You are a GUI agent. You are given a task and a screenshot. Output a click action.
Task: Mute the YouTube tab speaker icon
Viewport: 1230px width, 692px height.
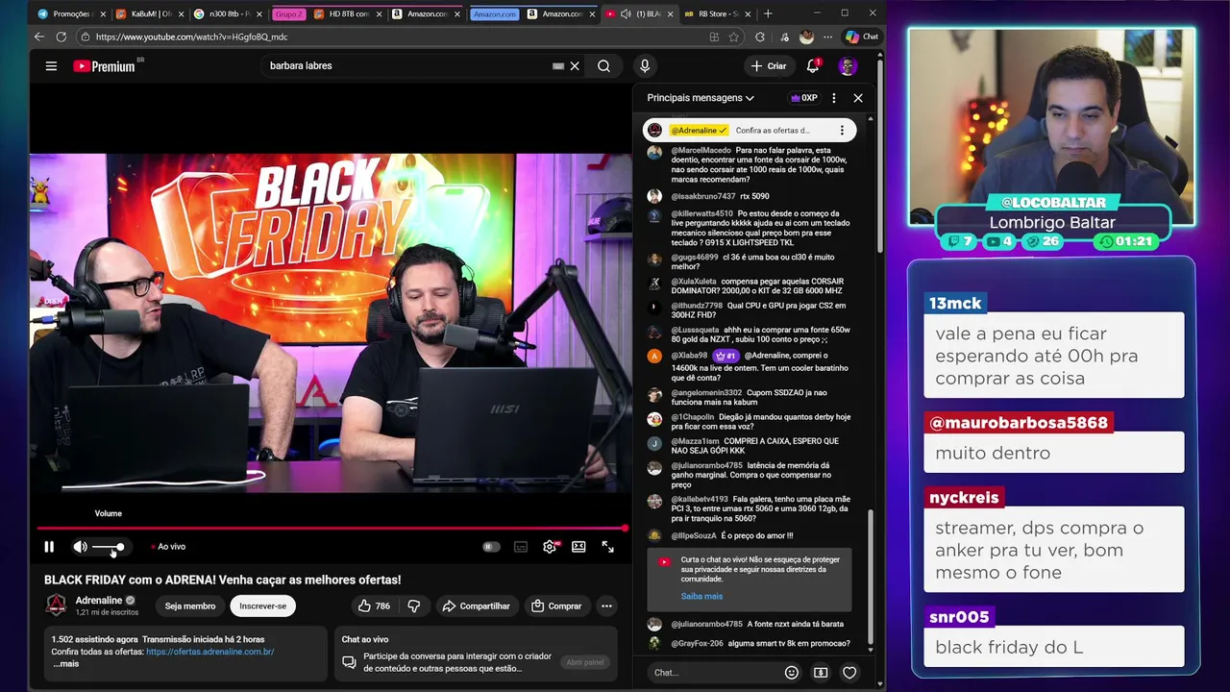(x=626, y=13)
